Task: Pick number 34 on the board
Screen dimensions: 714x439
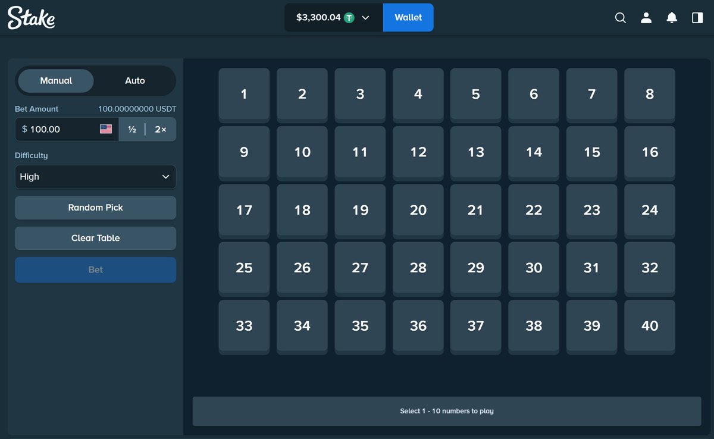Action: 302,327
